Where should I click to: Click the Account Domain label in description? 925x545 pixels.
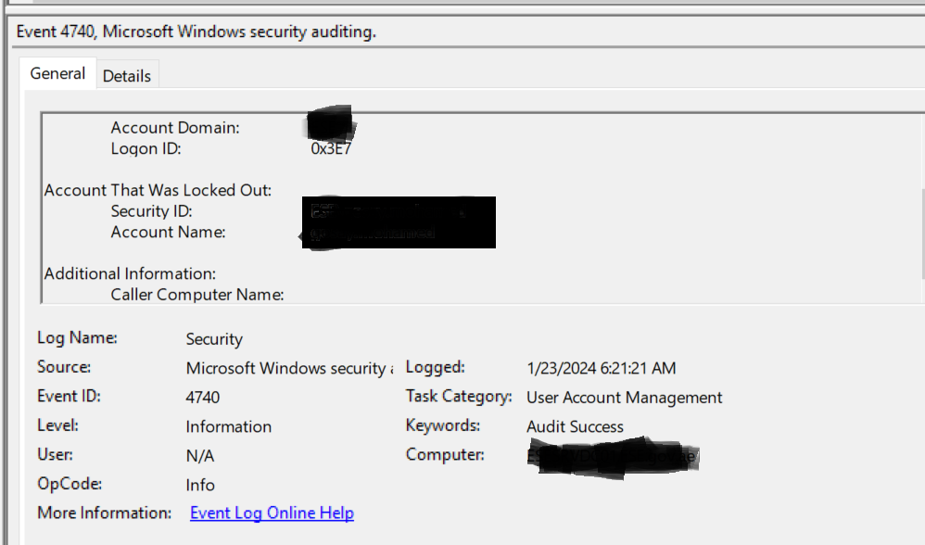[x=175, y=128]
